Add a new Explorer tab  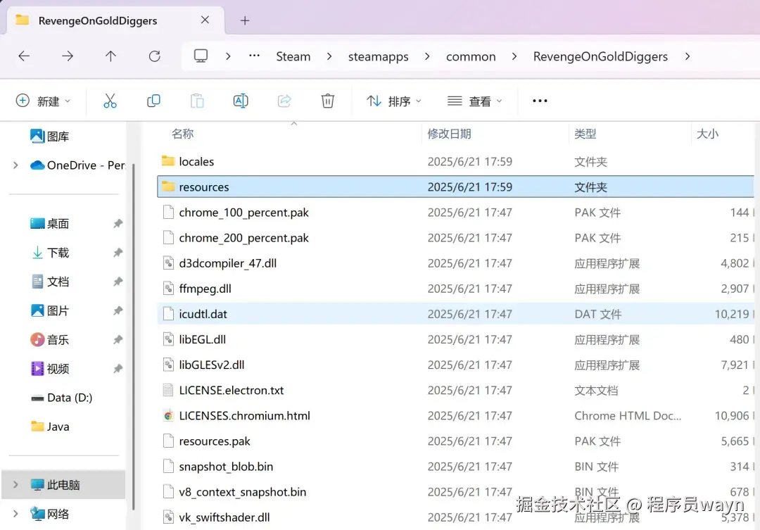[245, 20]
